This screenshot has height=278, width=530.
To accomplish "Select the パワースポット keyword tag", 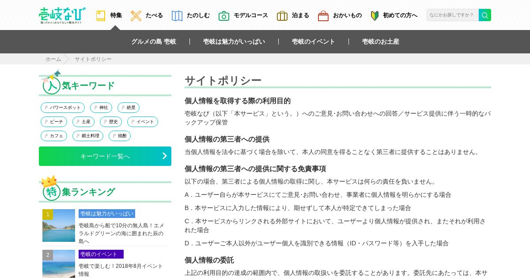I will (63, 108).
